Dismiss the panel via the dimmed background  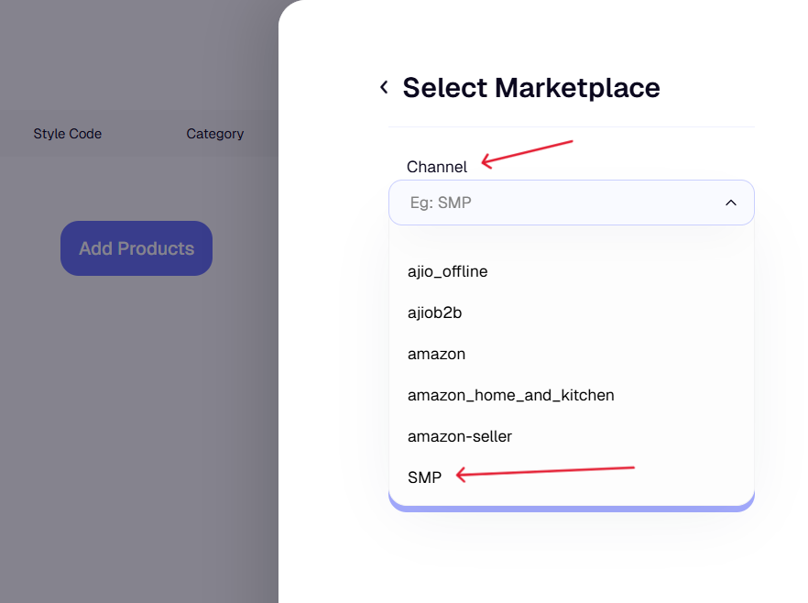click(x=137, y=412)
